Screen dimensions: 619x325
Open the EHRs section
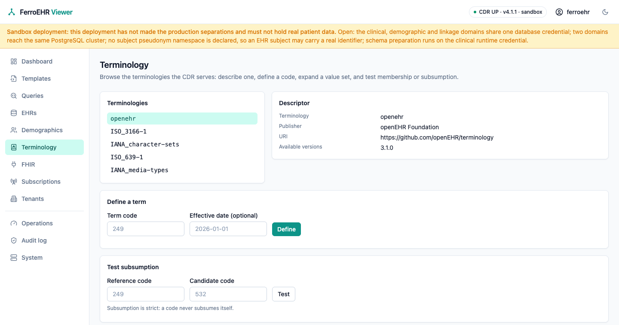click(44, 113)
